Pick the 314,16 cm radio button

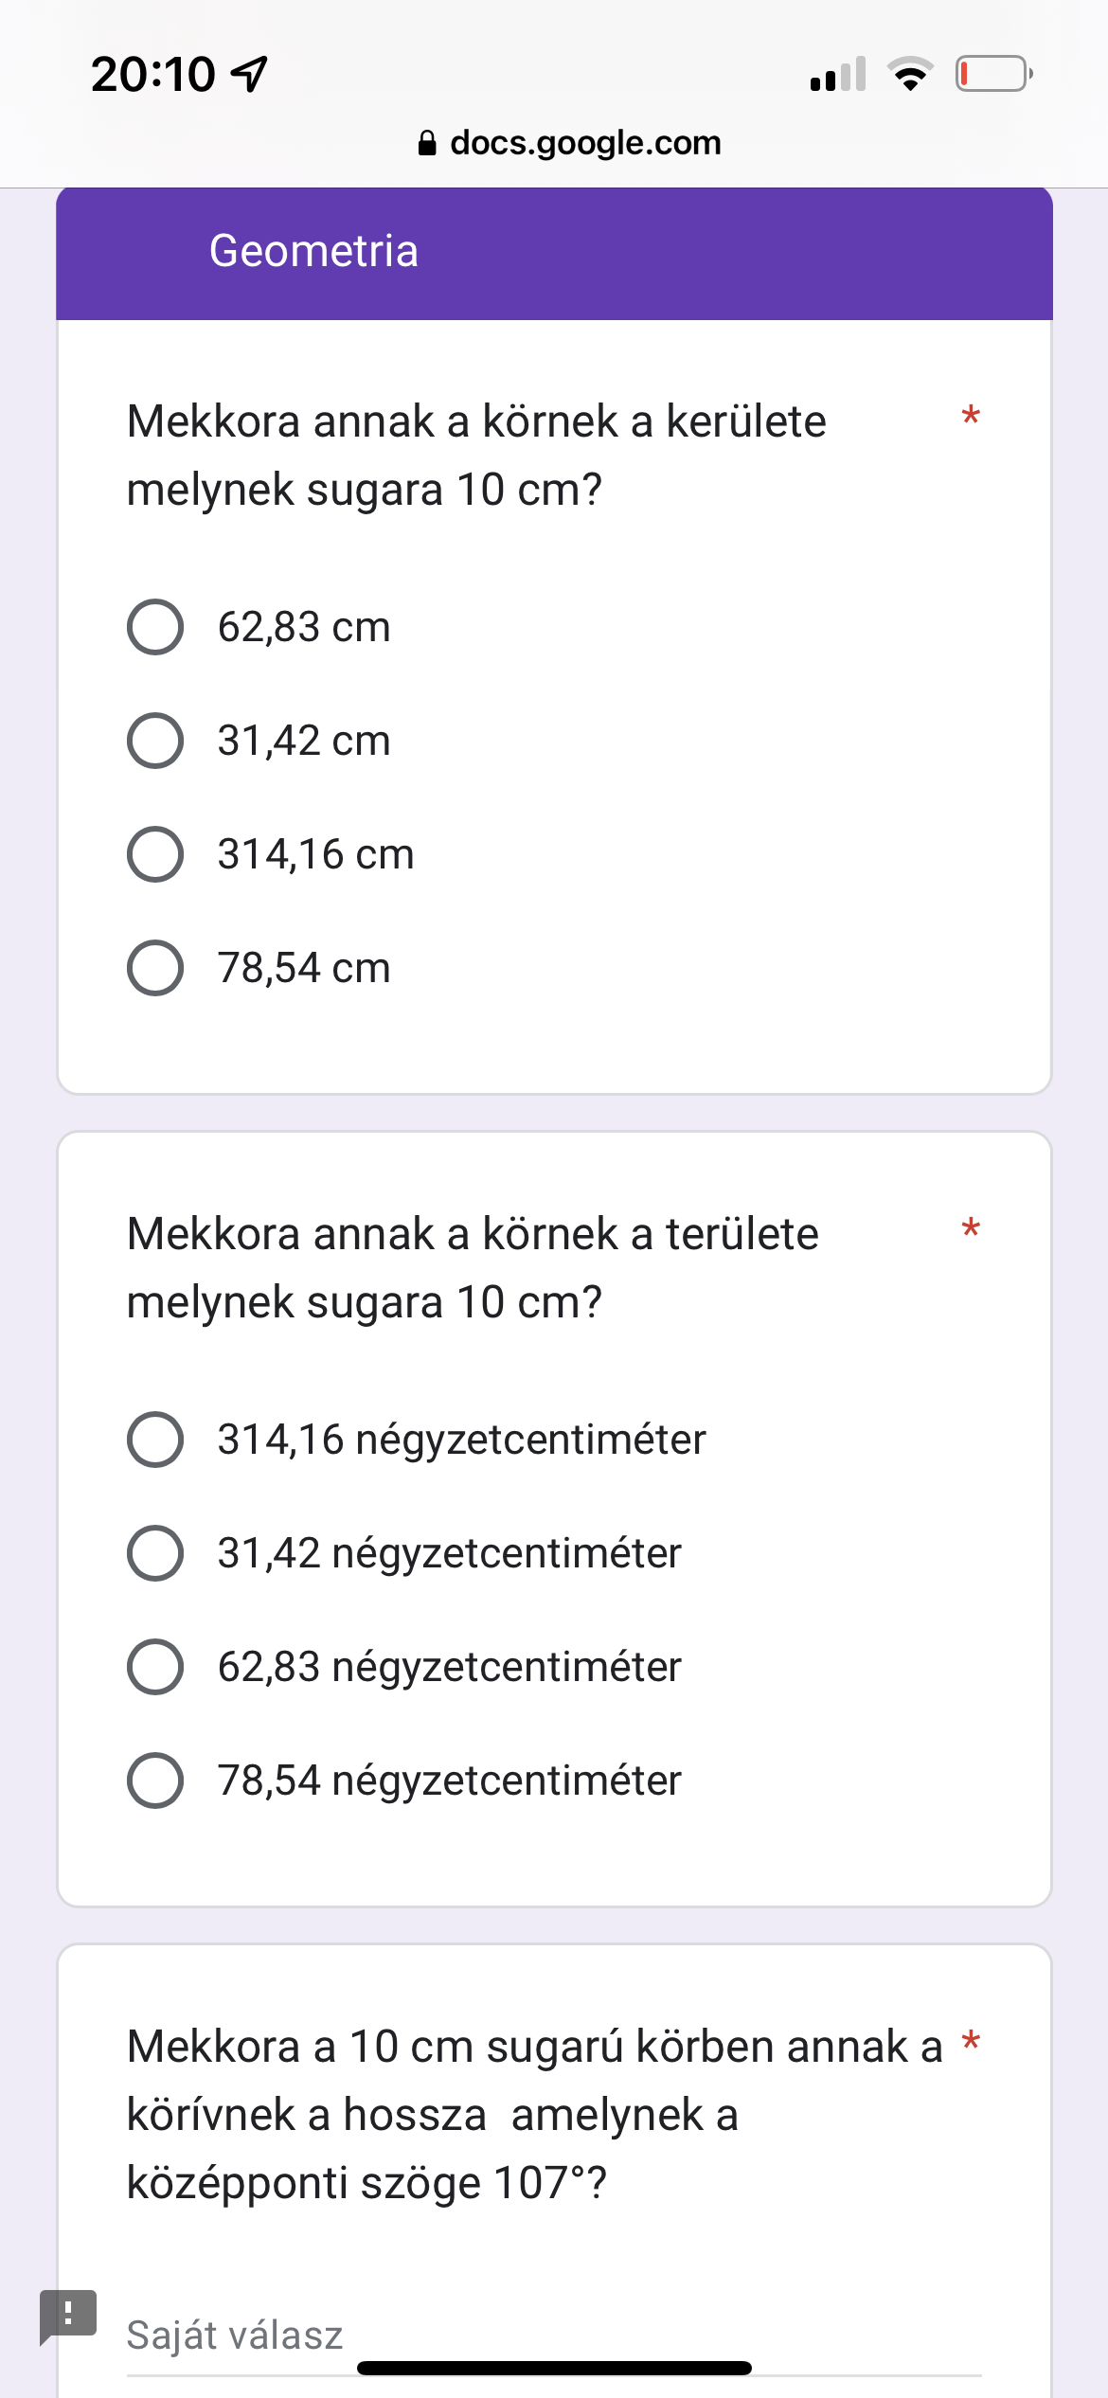[x=155, y=854]
